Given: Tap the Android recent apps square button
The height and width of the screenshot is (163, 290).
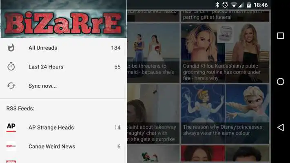Looking at the screenshot, I should (x=280, y=36).
